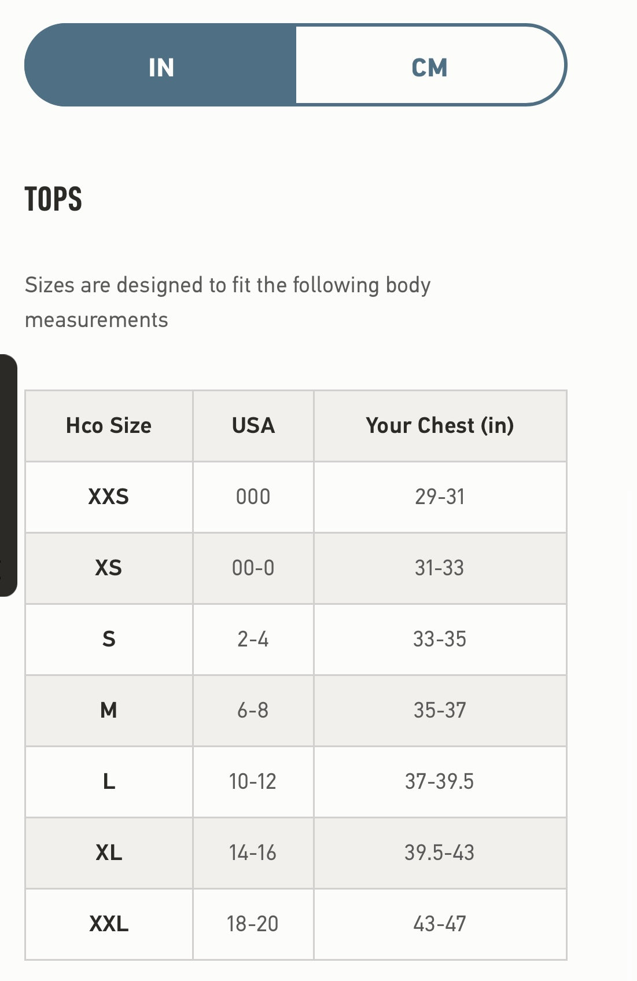
Task: Click the XXL size row label
Action: point(109,924)
